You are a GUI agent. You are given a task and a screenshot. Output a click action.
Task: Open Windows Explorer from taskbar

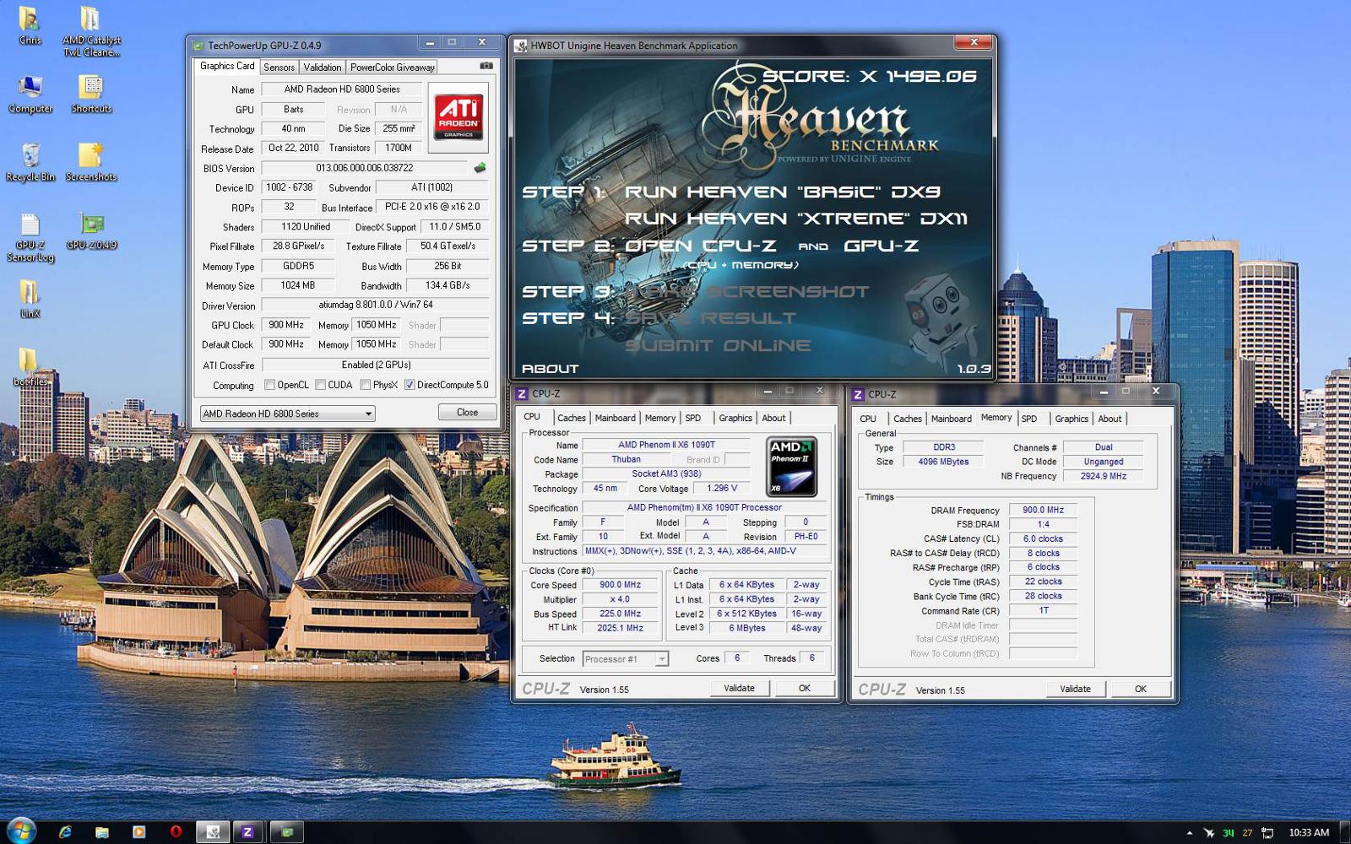[x=102, y=832]
